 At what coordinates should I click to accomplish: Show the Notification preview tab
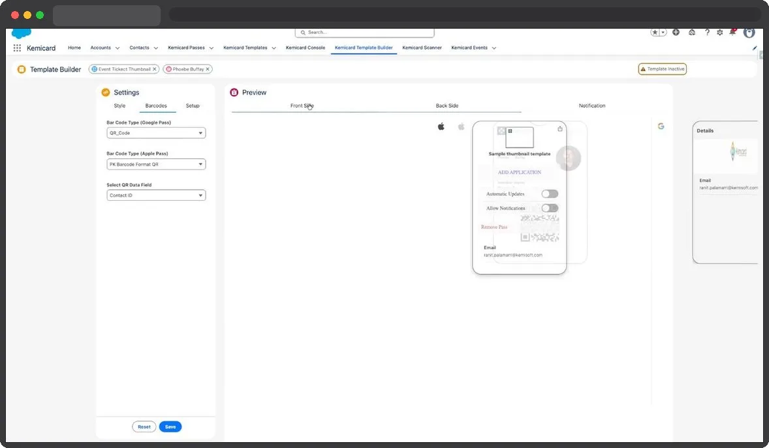click(592, 106)
